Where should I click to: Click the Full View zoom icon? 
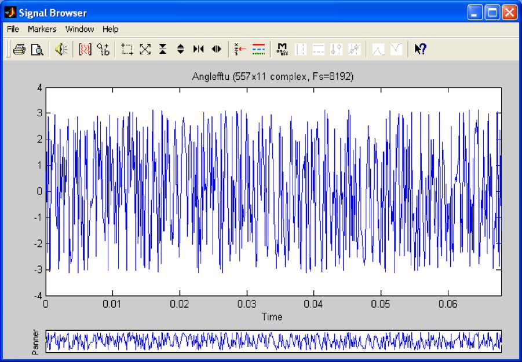tap(145, 50)
